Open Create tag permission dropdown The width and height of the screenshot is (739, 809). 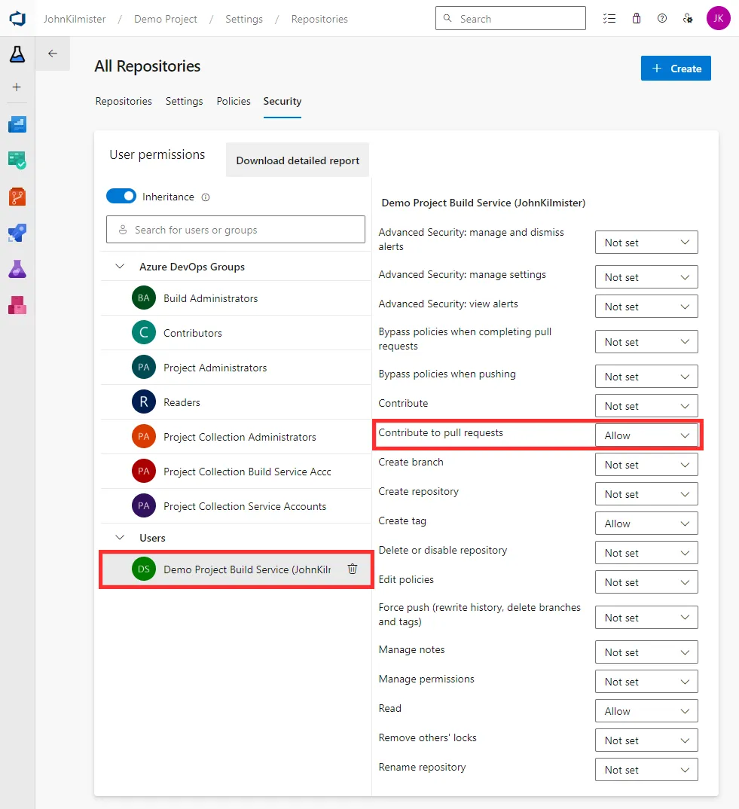pos(646,524)
